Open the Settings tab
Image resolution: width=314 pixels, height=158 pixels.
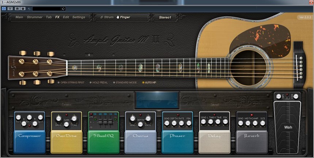pyautogui.click(x=79, y=17)
